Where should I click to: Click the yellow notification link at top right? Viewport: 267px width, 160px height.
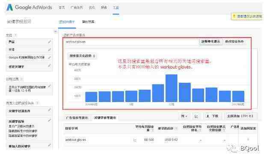(249, 16)
